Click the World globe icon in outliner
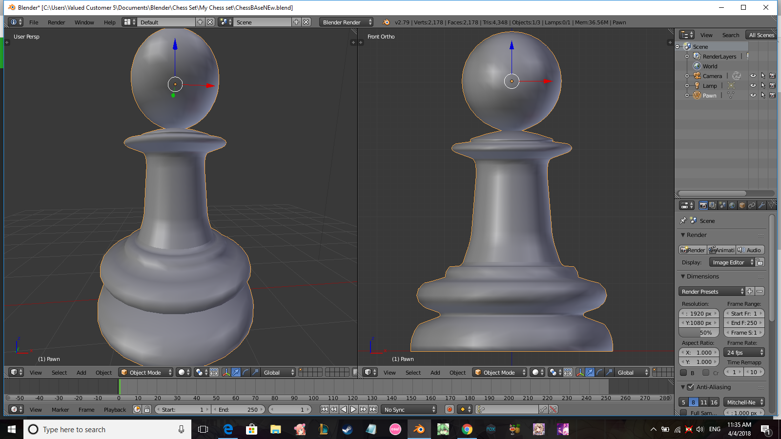781x439 pixels. (697, 66)
